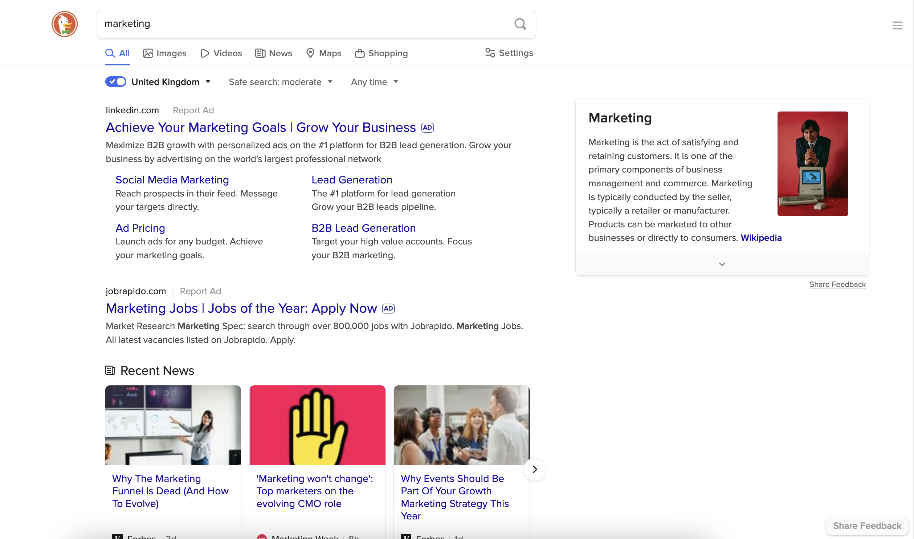This screenshot has width=914, height=539.
Task: Open the United Kingdom region dropdown
Action: pos(171,82)
